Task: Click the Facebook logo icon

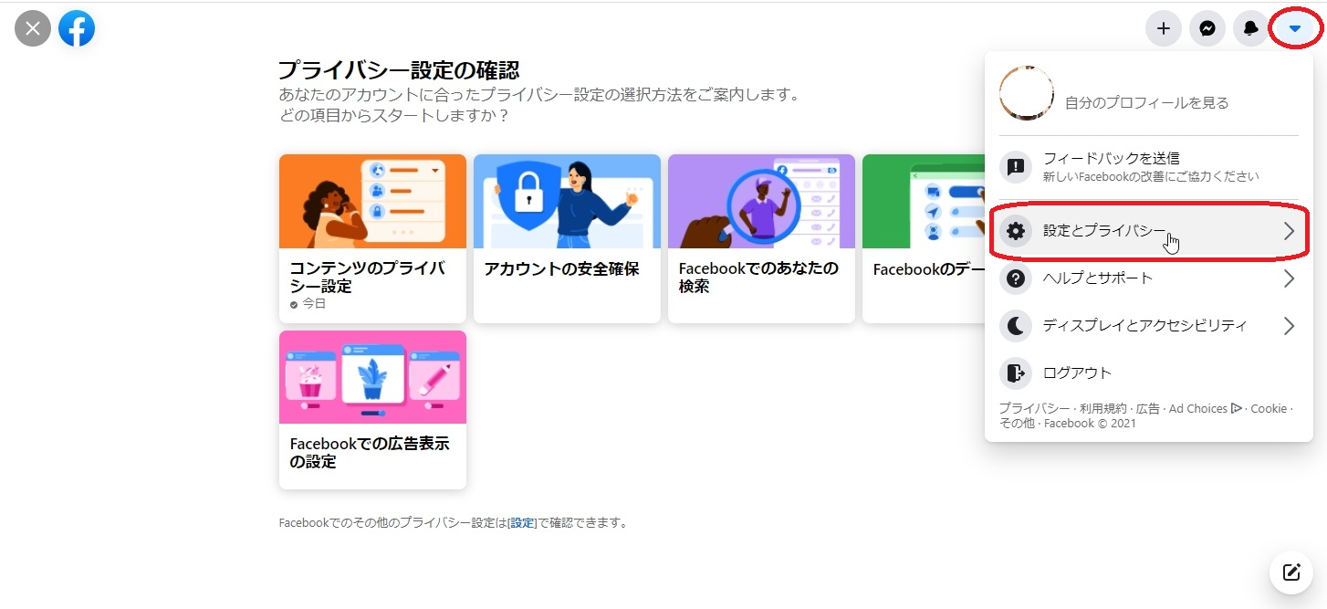Action: tap(77, 29)
